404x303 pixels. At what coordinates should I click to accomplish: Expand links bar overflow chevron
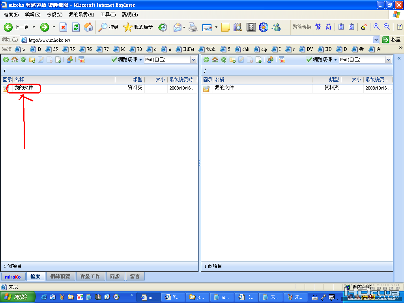click(x=400, y=48)
